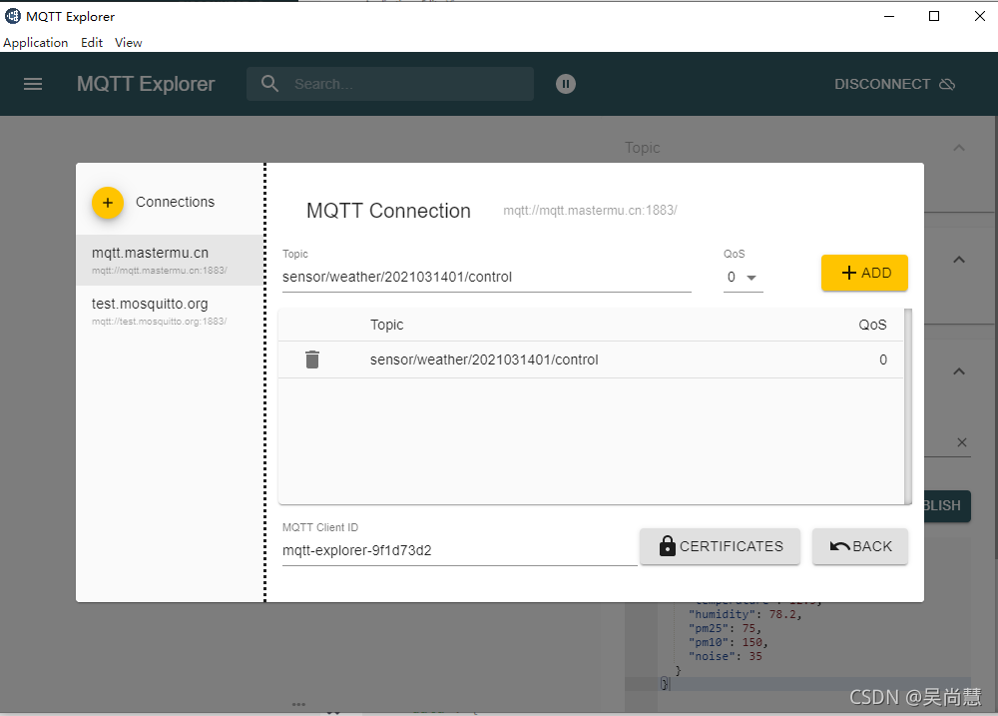Open the View menu
This screenshot has height=716, width=998.
click(128, 43)
